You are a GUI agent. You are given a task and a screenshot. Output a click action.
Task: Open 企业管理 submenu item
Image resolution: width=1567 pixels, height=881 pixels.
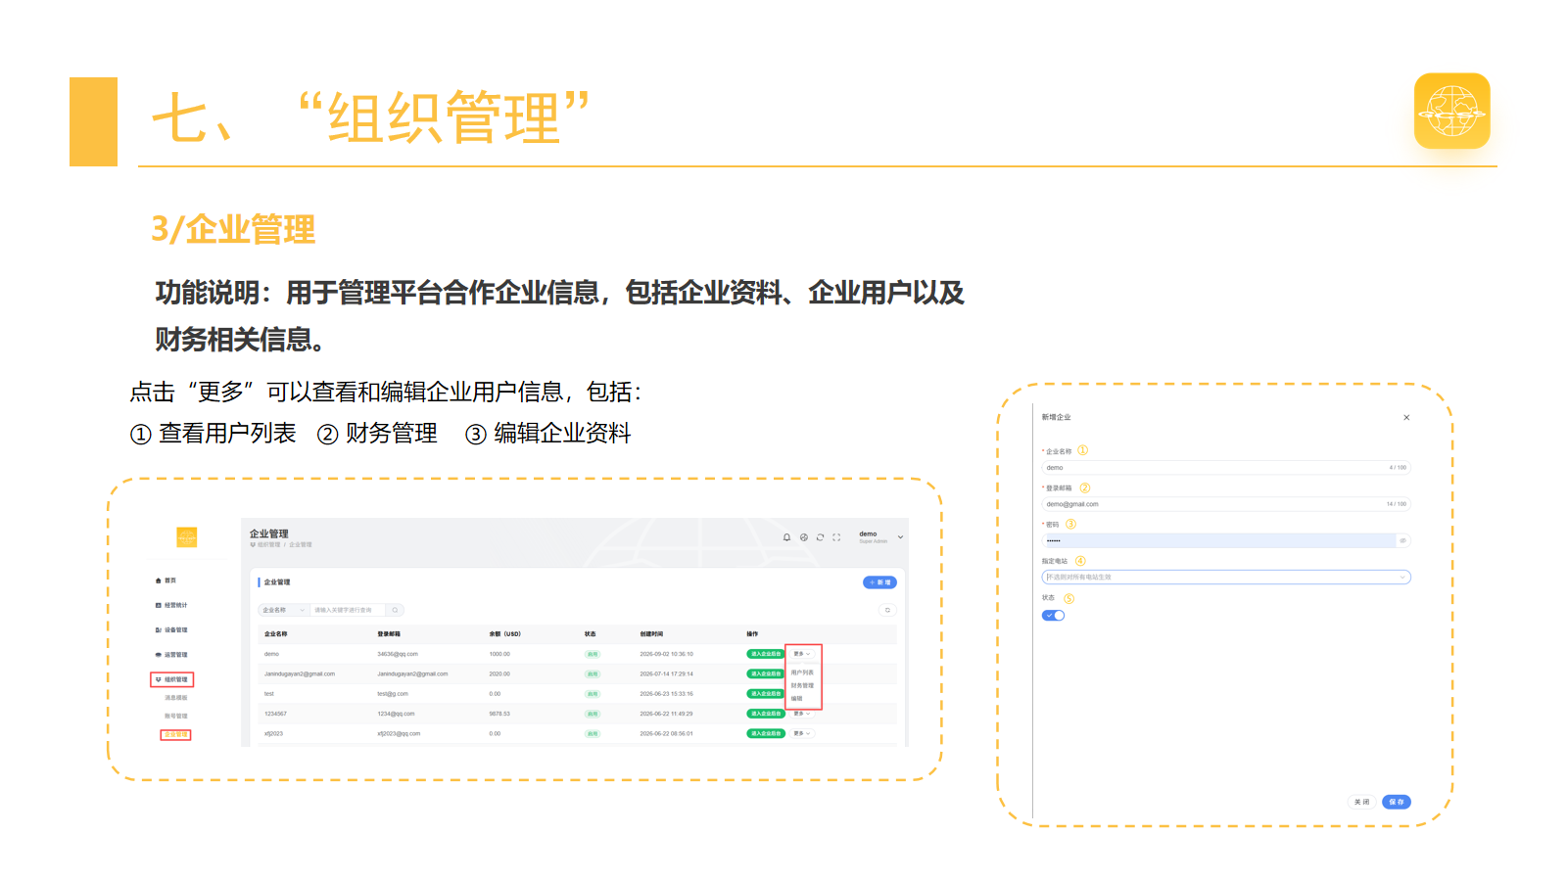[x=176, y=735]
